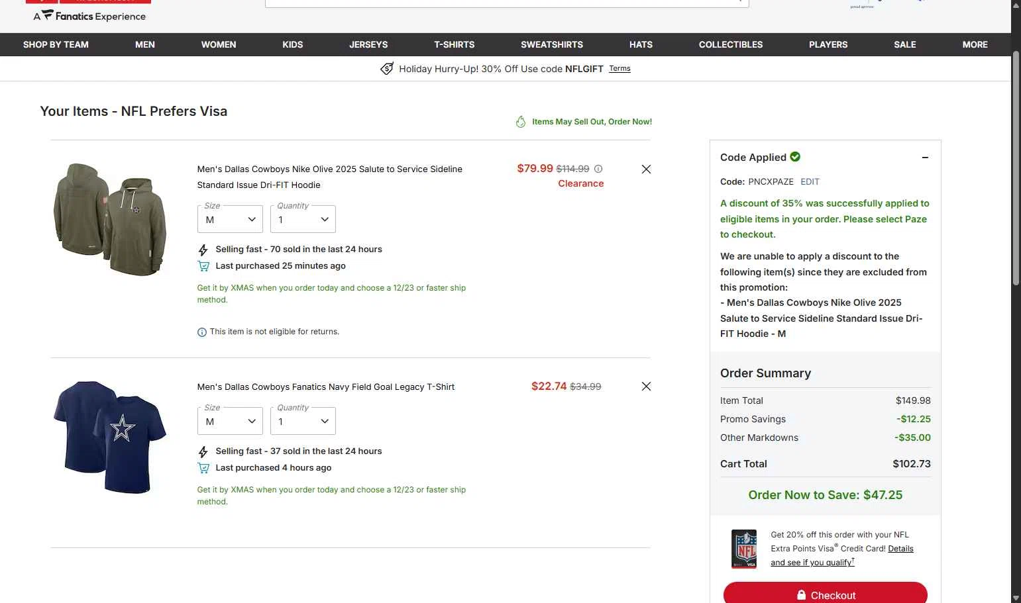The image size is (1021, 603).
Task: Click the $34.99 strikethrough T-shirt price
Action: click(x=586, y=387)
